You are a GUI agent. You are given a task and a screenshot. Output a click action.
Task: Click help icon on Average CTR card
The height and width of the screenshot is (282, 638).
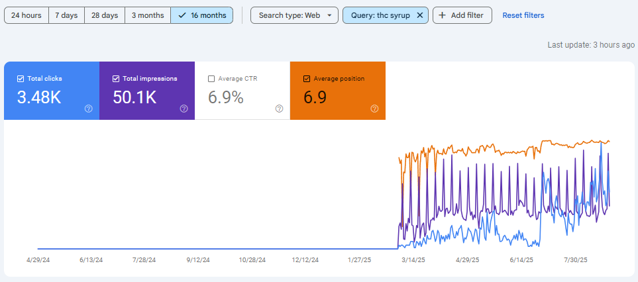click(x=280, y=109)
